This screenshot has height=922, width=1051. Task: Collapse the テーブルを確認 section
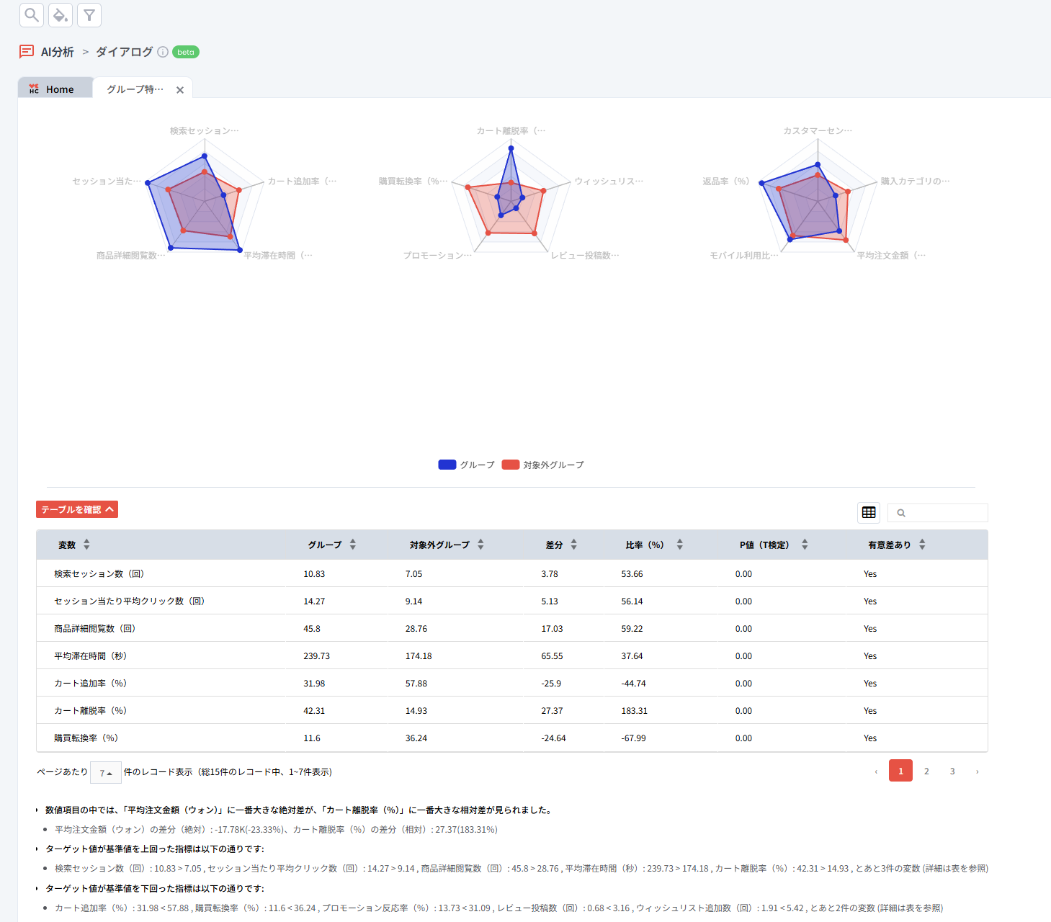77,510
